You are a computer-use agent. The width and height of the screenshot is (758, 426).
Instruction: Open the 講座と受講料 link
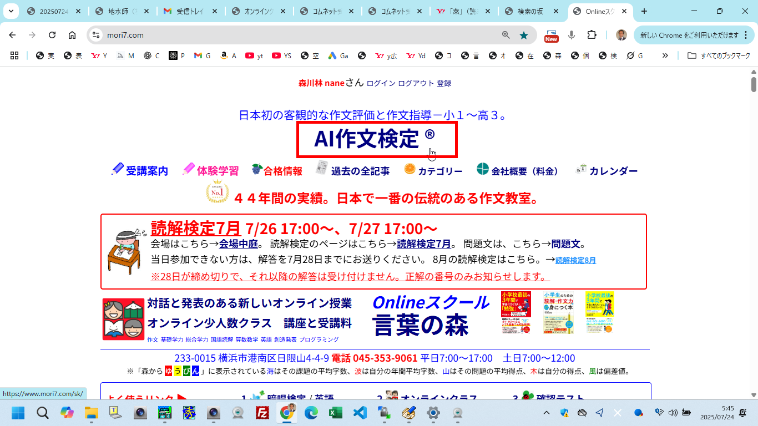(x=317, y=323)
